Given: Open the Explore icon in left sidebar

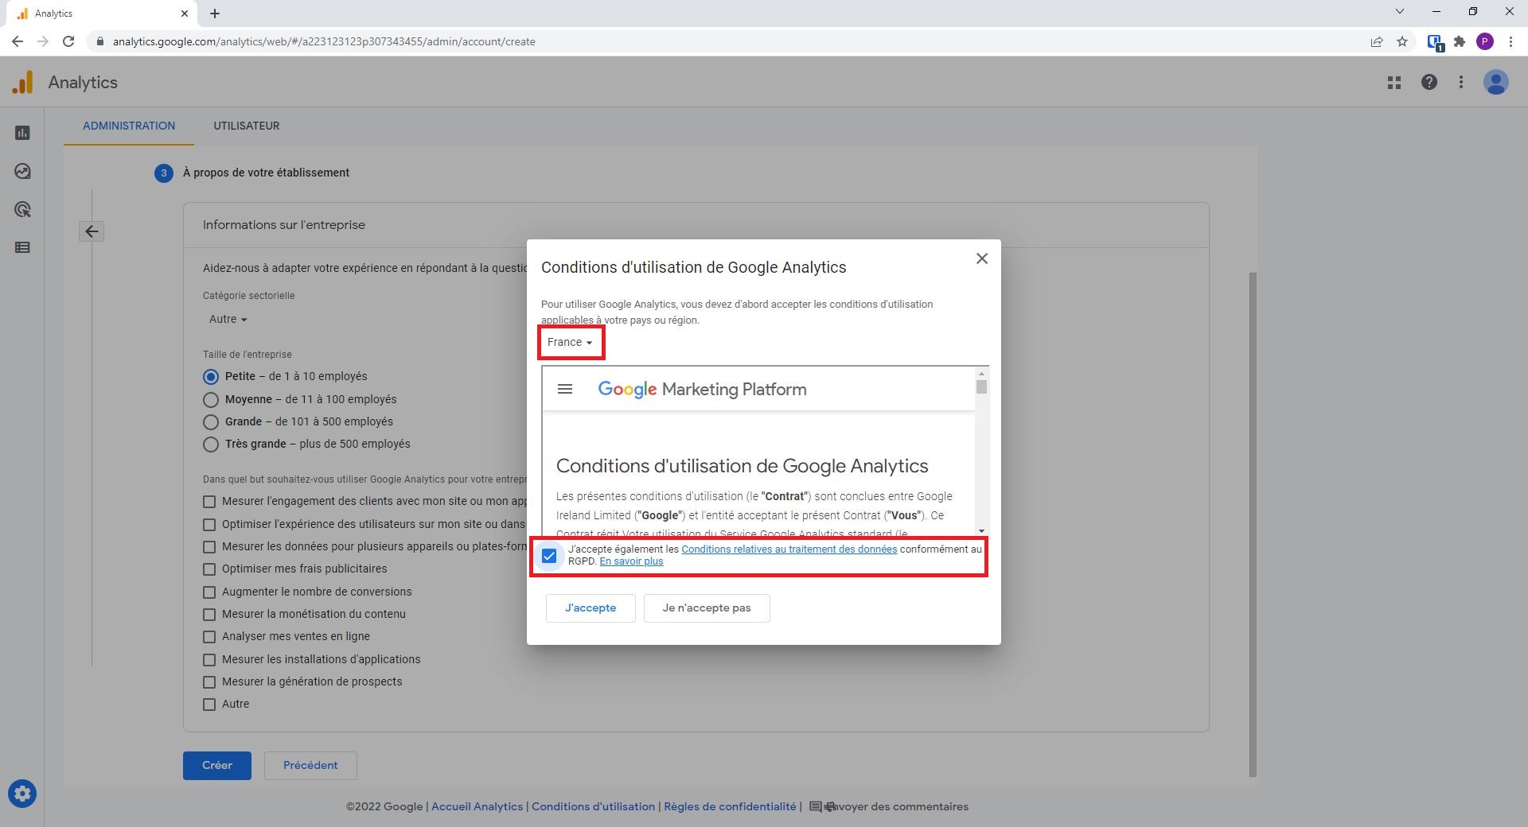Looking at the screenshot, I should pyautogui.click(x=22, y=171).
